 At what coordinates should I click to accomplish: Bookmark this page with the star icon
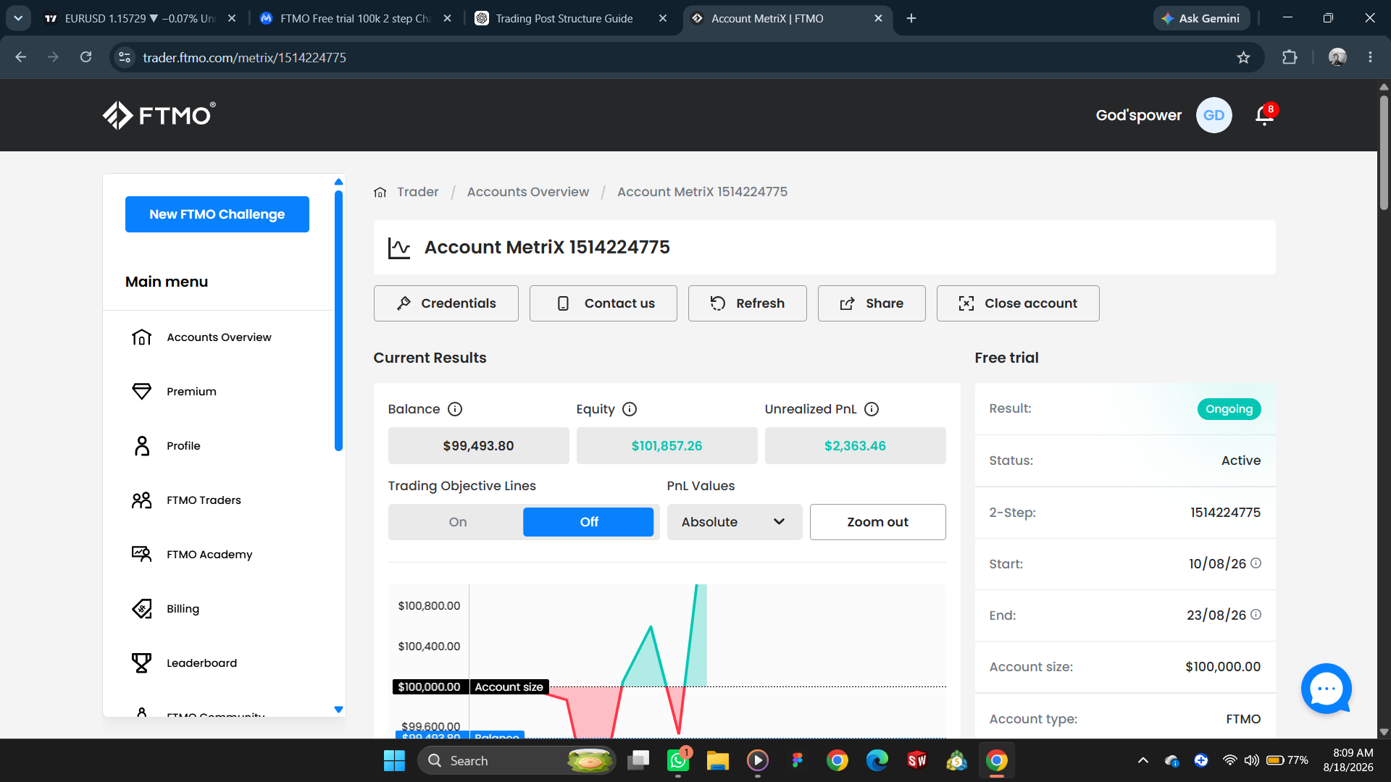(1244, 57)
